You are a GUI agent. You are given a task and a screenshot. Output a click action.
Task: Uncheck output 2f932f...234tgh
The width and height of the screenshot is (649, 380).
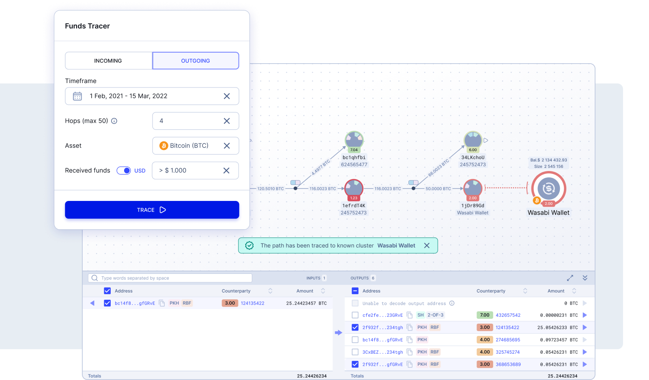click(355, 327)
